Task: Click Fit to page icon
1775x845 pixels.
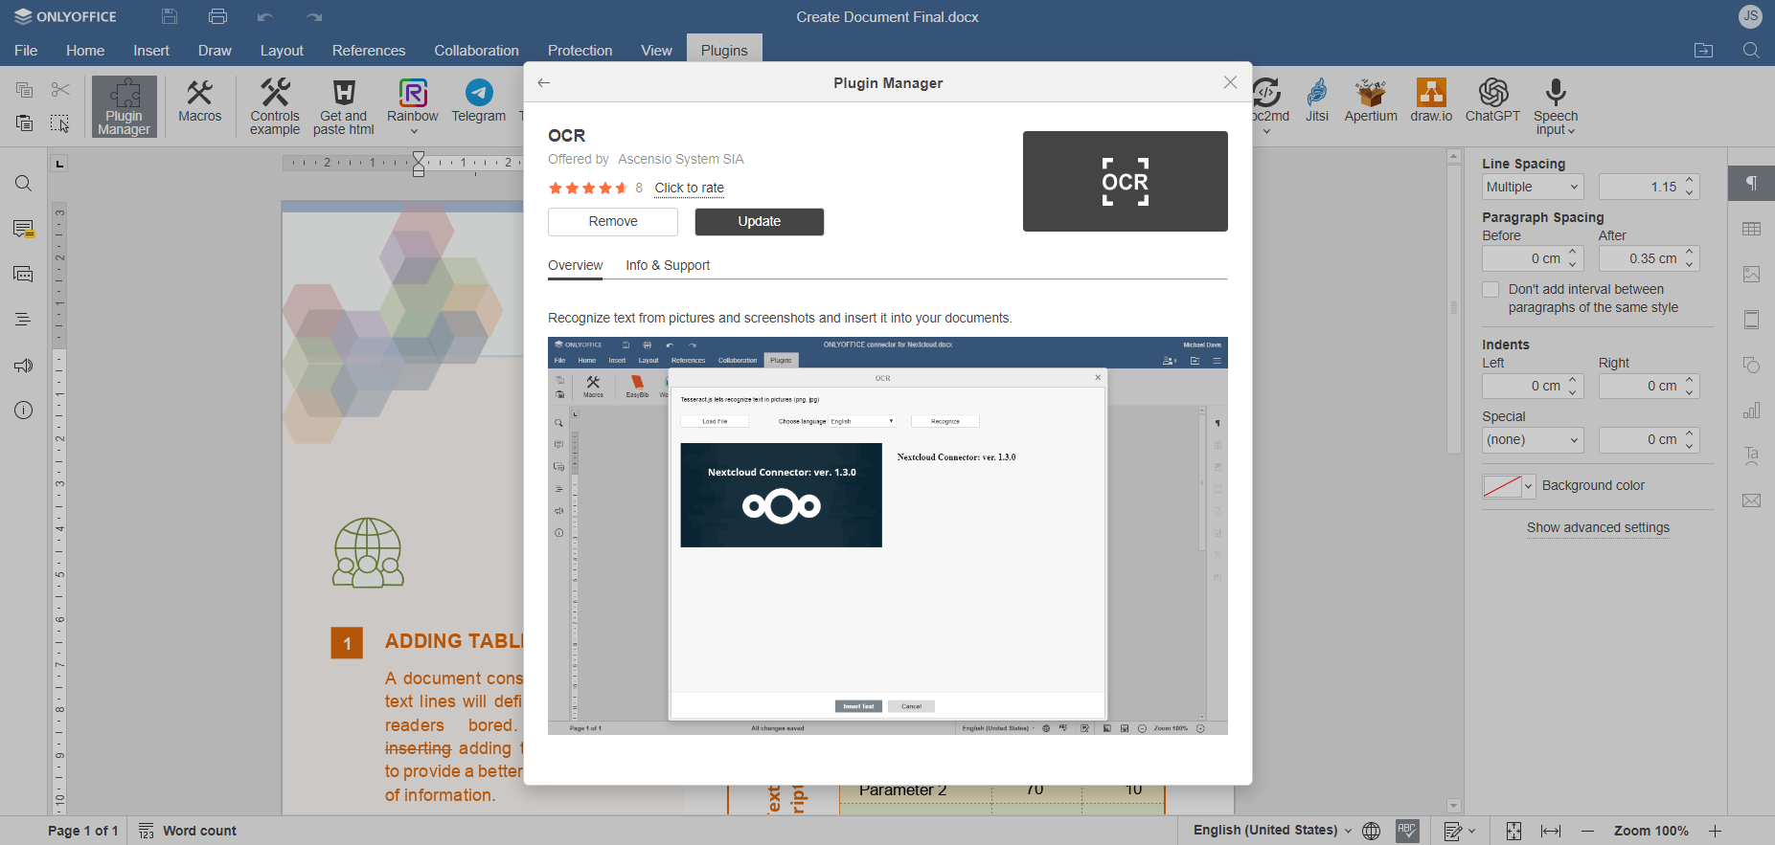Action: click(x=1513, y=831)
